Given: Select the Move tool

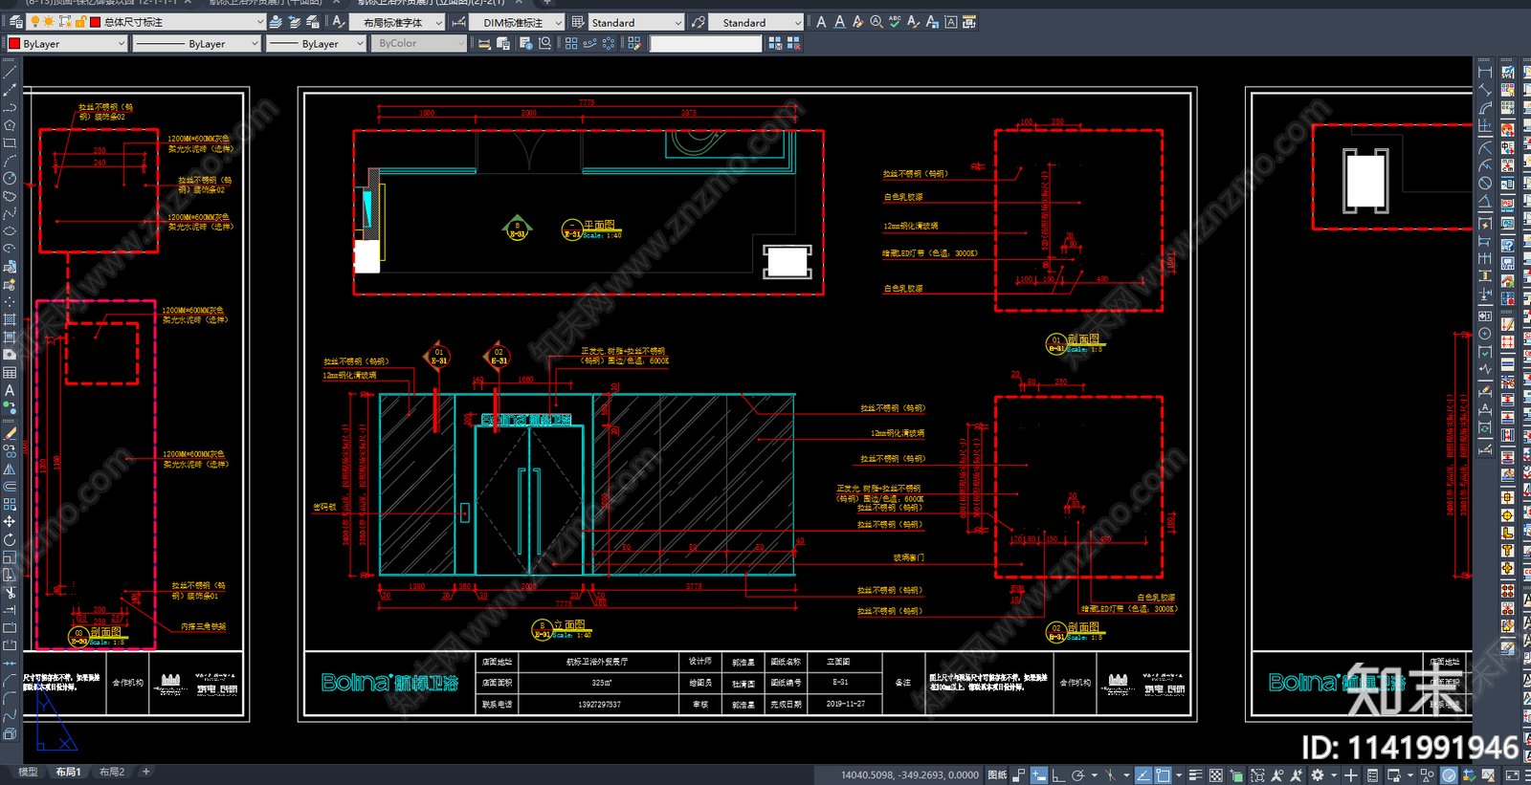Looking at the screenshot, I should coord(10,521).
